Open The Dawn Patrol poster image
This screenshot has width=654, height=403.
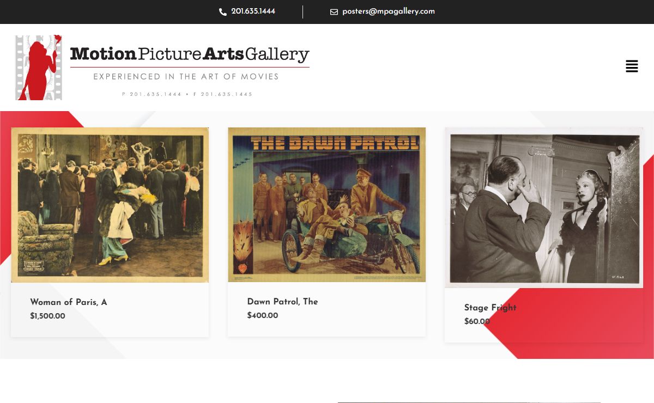tap(326, 205)
